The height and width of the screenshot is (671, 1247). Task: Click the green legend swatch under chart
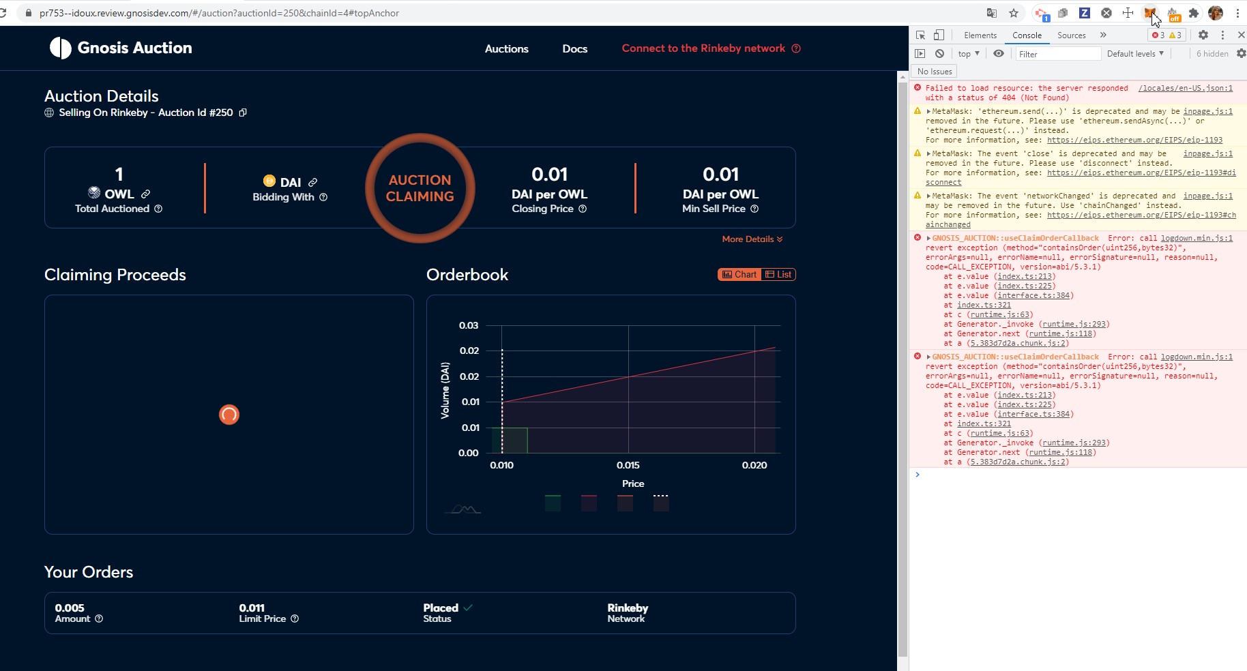(x=553, y=503)
